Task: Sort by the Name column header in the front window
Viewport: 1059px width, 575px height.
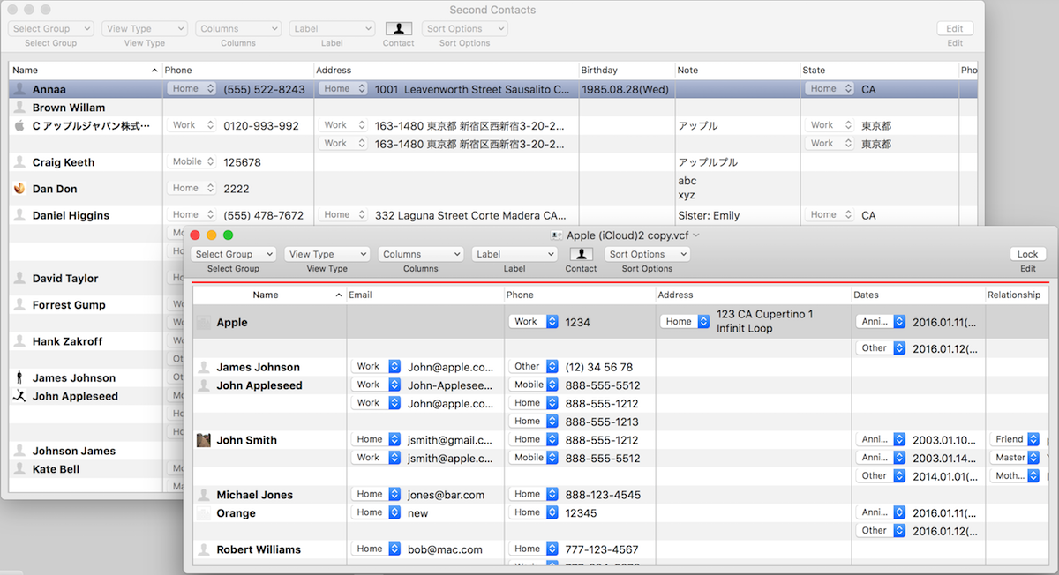Action: pos(268,295)
